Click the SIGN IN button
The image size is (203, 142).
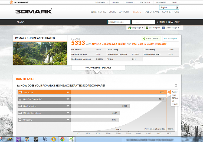161,22
